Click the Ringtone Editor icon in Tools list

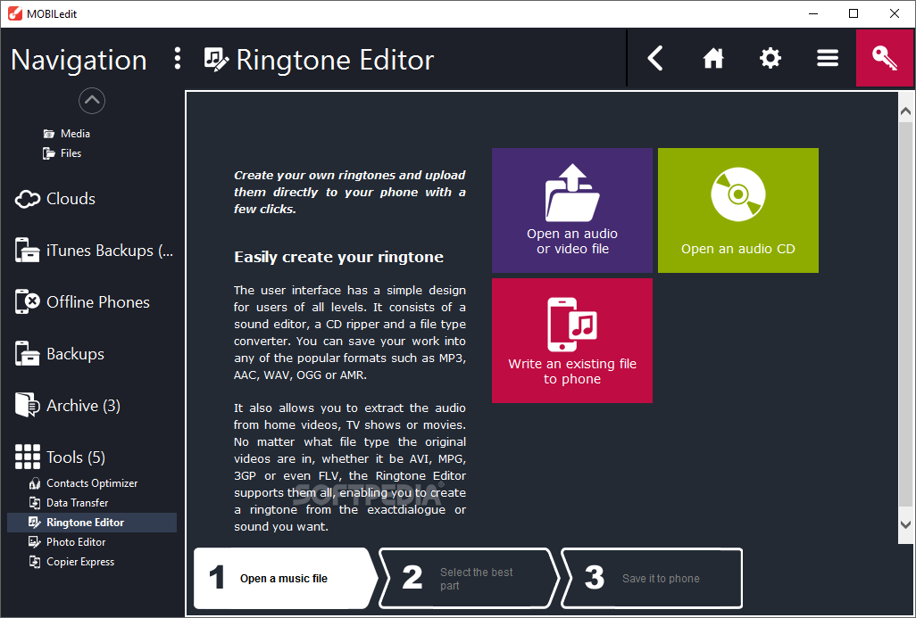tap(35, 523)
